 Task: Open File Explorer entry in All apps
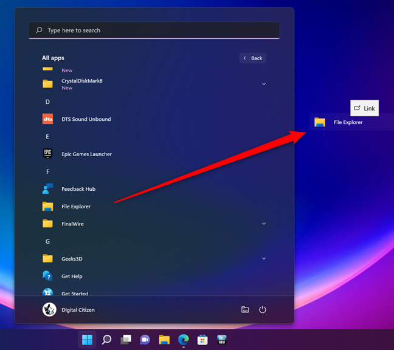(x=76, y=207)
